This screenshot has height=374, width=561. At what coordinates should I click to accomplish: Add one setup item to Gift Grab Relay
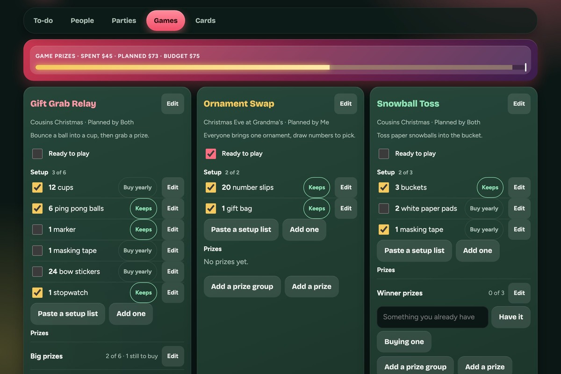(x=131, y=314)
